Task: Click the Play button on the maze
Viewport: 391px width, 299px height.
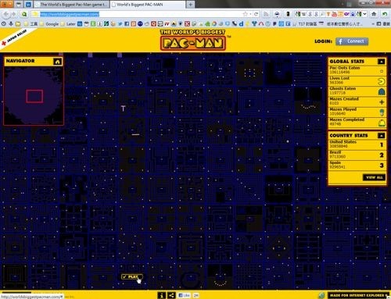Action: (x=132, y=276)
